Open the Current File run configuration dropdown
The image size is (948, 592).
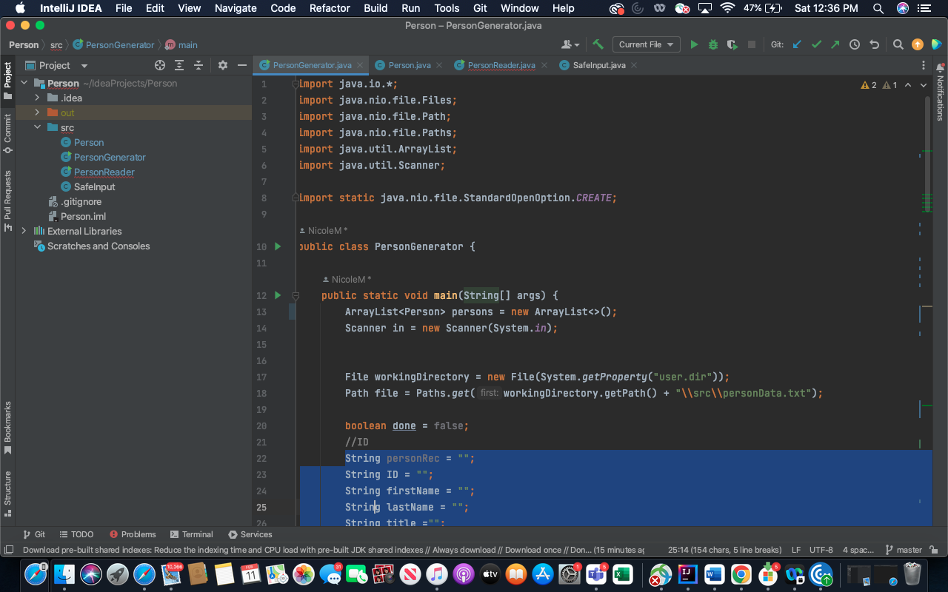(x=647, y=44)
